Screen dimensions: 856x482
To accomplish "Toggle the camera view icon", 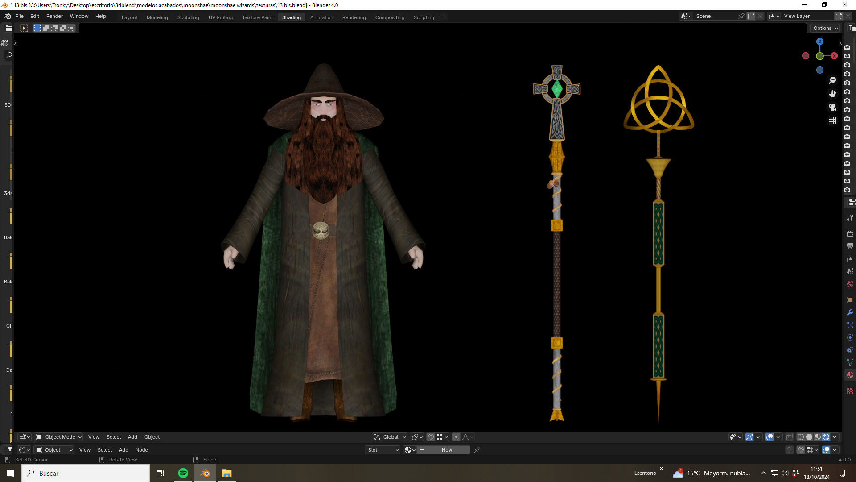I will pos(832,107).
